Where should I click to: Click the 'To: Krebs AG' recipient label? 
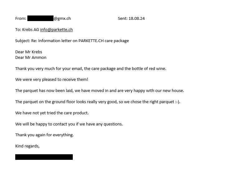[x=27, y=30]
